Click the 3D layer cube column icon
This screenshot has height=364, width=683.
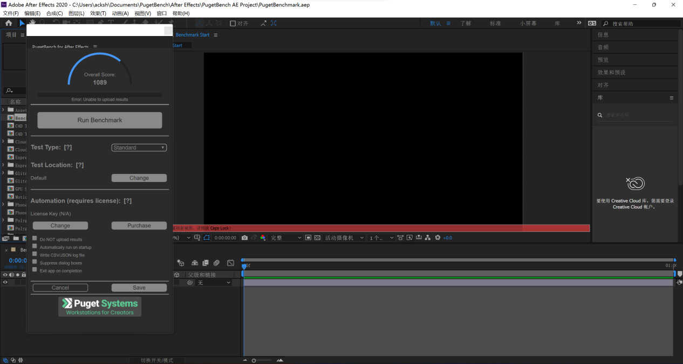(x=176, y=275)
